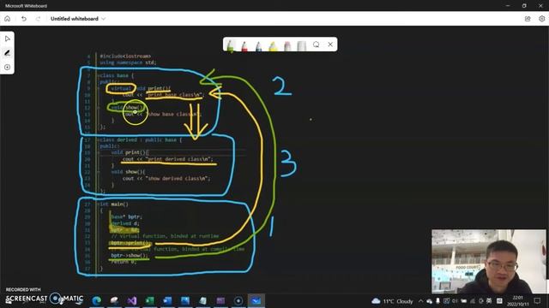Image resolution: width=549 pixels, height=308 pixels.
Task: Open Word from taskbar
Action: point(167,300)
